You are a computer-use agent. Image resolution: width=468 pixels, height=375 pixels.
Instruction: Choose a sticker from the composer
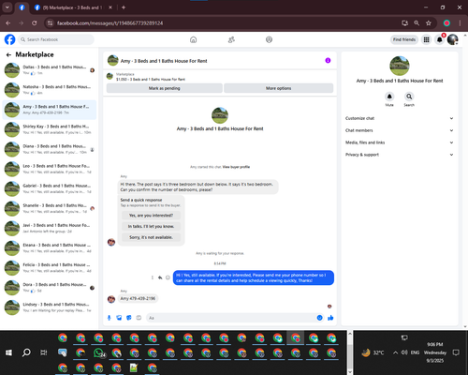click(129, 318)
